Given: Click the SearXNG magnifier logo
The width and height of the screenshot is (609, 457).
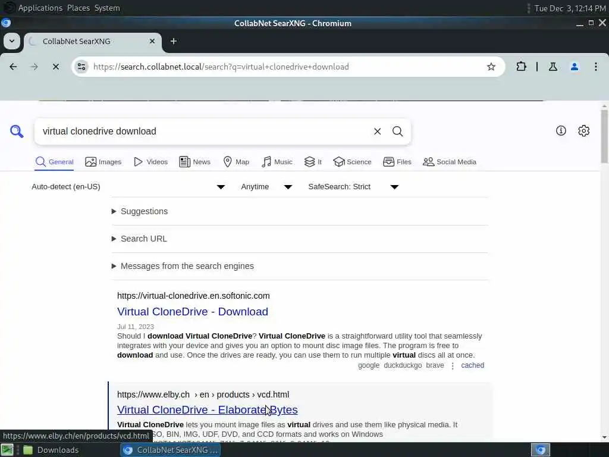Looking at the screenshot, I should (x=17, y=132).
